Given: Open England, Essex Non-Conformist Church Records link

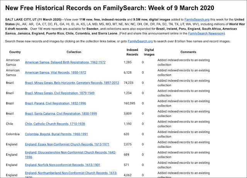Looking at the screenshot, I should [x=67, y=144].
